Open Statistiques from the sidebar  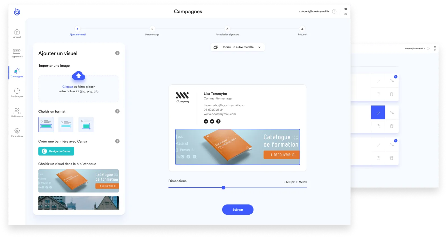point(17,93)
